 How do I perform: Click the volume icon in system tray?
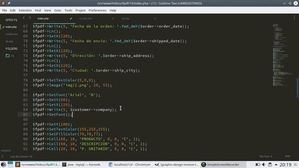point(264,164)
